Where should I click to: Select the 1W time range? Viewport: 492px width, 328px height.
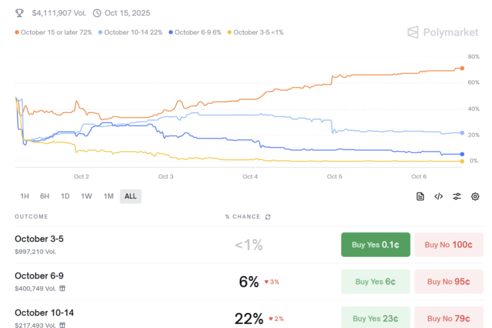click(87, 196)
